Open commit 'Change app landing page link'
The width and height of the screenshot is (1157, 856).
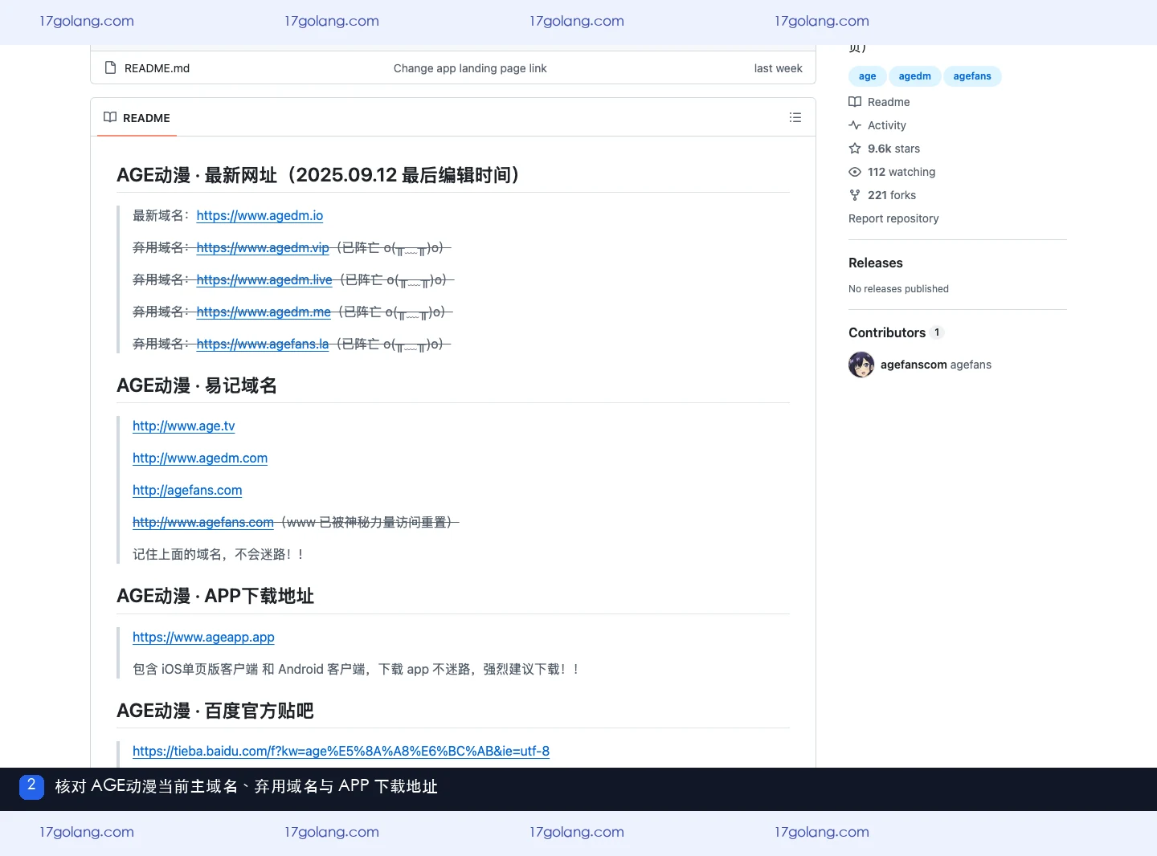pyautogui.click(x=470, y=68)
